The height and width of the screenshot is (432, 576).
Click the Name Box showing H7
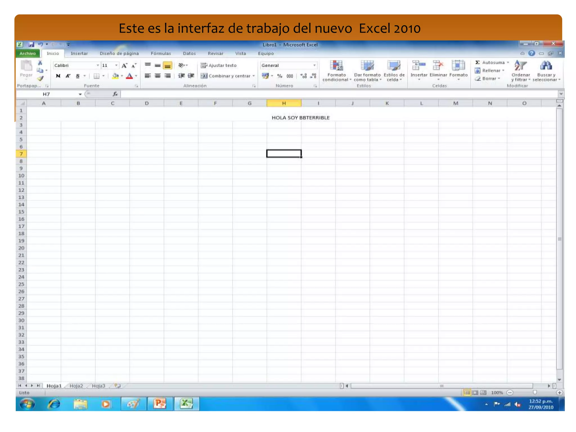[x=46, y=94]
